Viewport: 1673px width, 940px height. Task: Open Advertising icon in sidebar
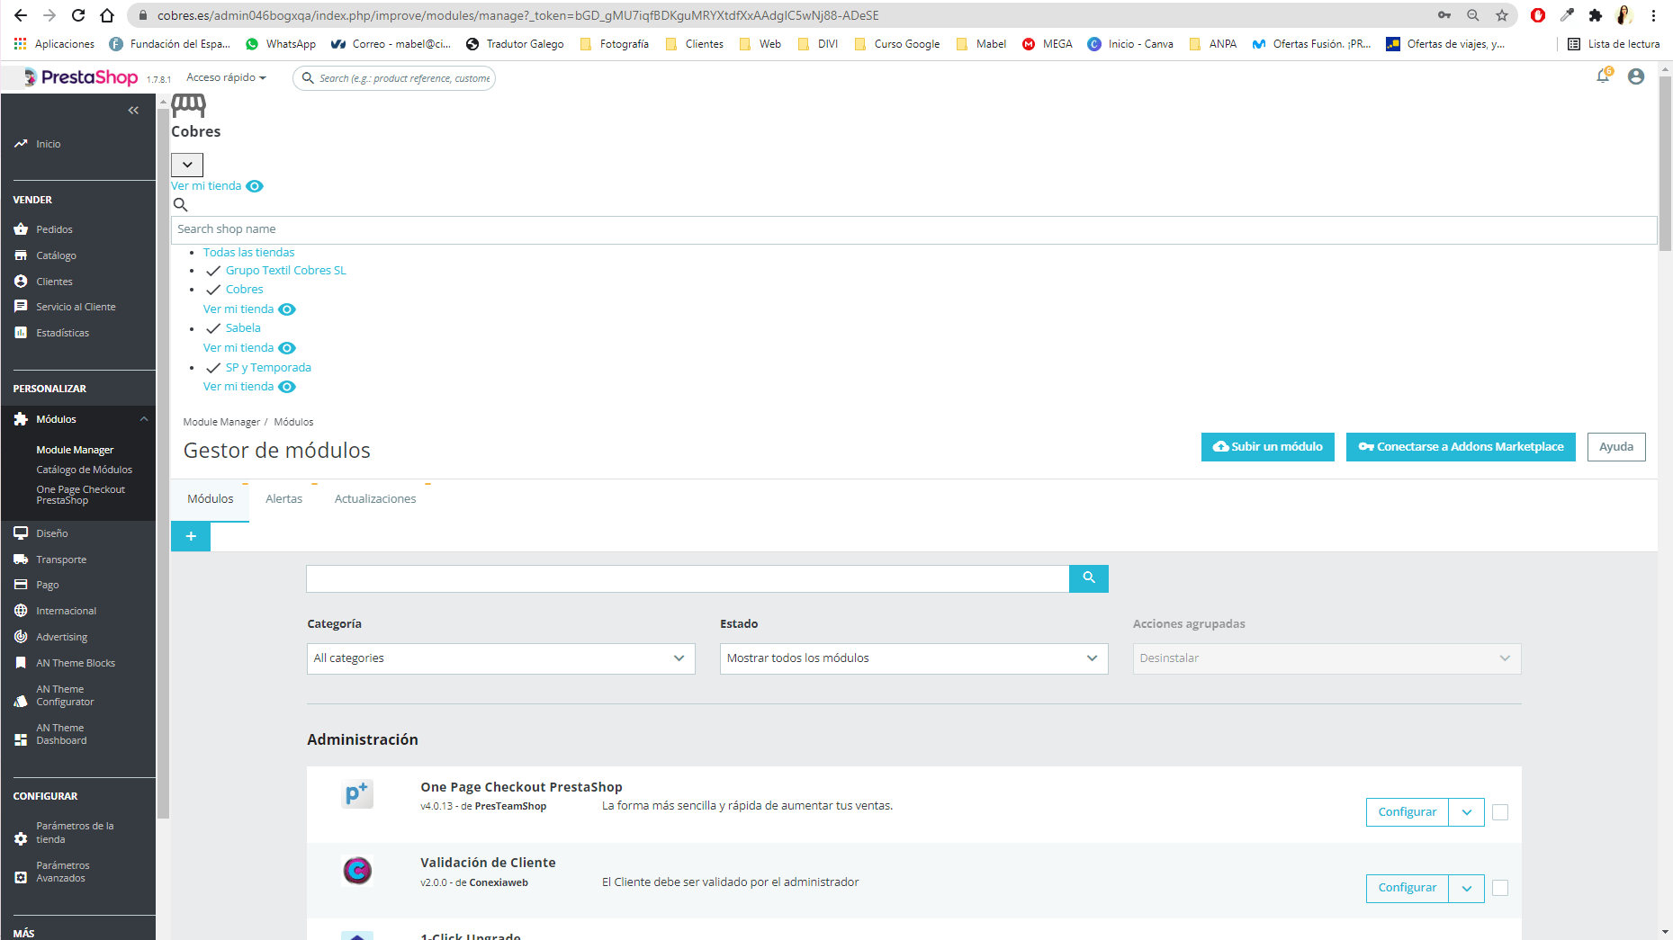(21, 637)
